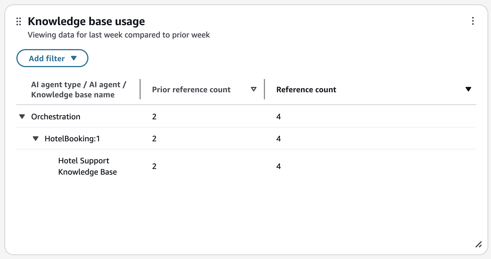Click the resize handle at the widget corner
This screenshot has width=491, height=259.
(x=478, y=244)
